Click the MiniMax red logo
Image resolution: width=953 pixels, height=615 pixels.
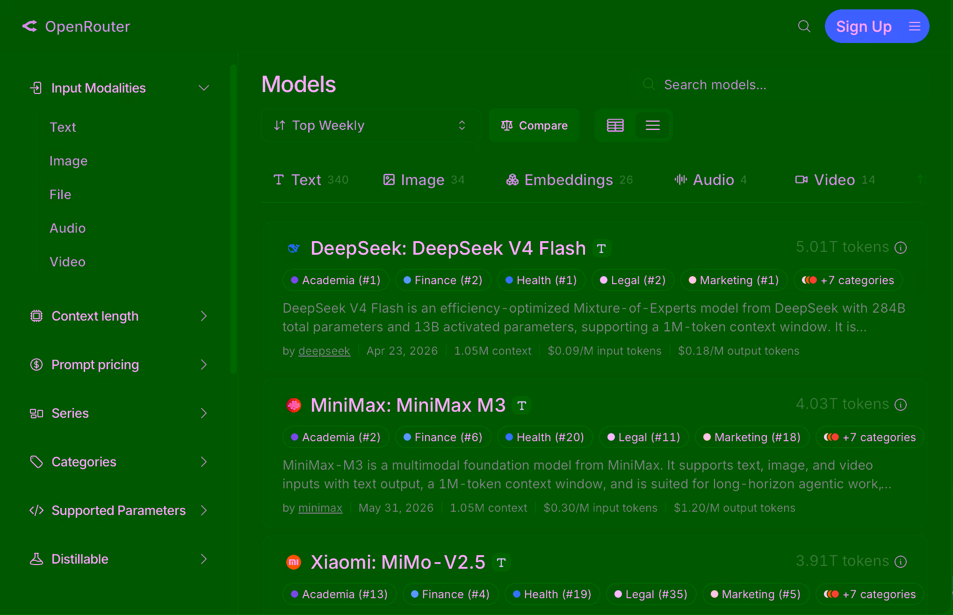pyautogui.click(x=294, y=405)
